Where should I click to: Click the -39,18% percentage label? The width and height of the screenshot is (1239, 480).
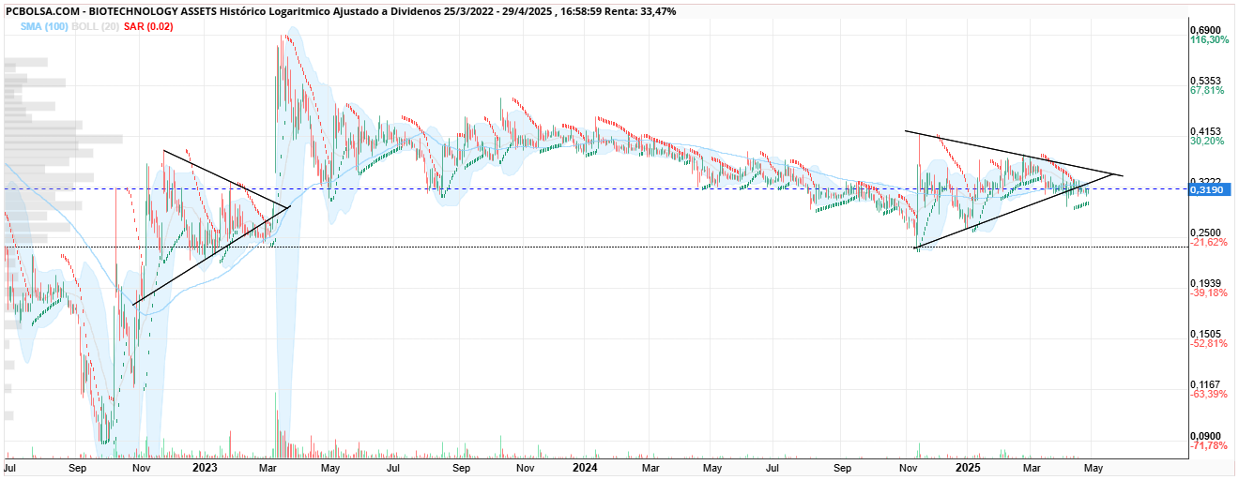coord(1209,293)
